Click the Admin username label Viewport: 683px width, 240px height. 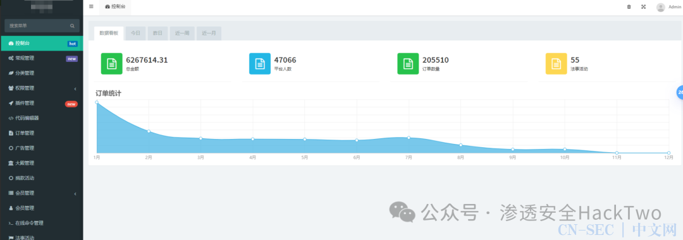point(674,7)
